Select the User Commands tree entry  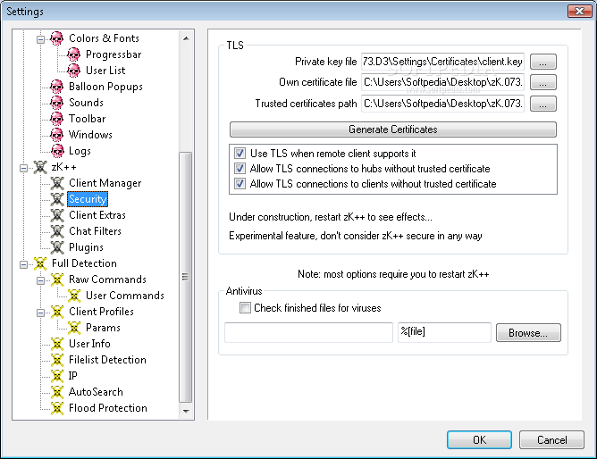click(x=125, y=296)
